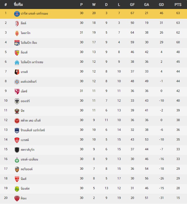Click the Lille club logo in row 2
Screen dimensions: 187x204
click(17, 23)
